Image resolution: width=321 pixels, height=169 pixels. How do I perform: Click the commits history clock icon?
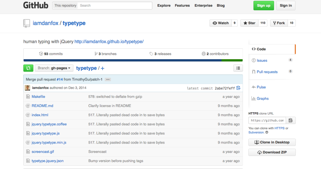click(41, 54)
